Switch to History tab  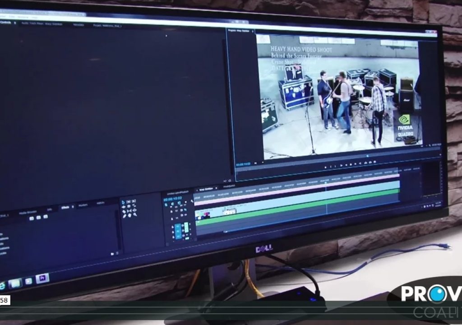point(101,203)
